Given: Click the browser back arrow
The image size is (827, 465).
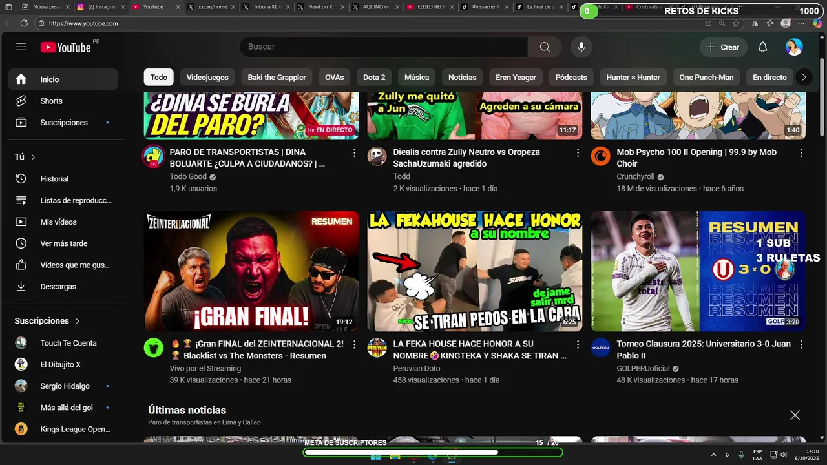Looking at the screenshot, I should coord(8,23).
